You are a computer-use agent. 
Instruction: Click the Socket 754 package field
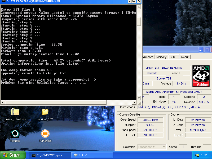tap(166, 78)
